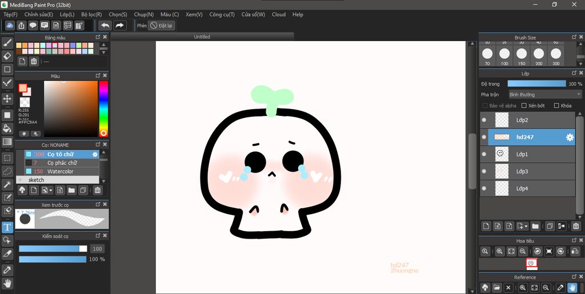Viewport: 585px width, 294px height.
Task: Rotate canvas left in navigator
Action: click(537, 252)
